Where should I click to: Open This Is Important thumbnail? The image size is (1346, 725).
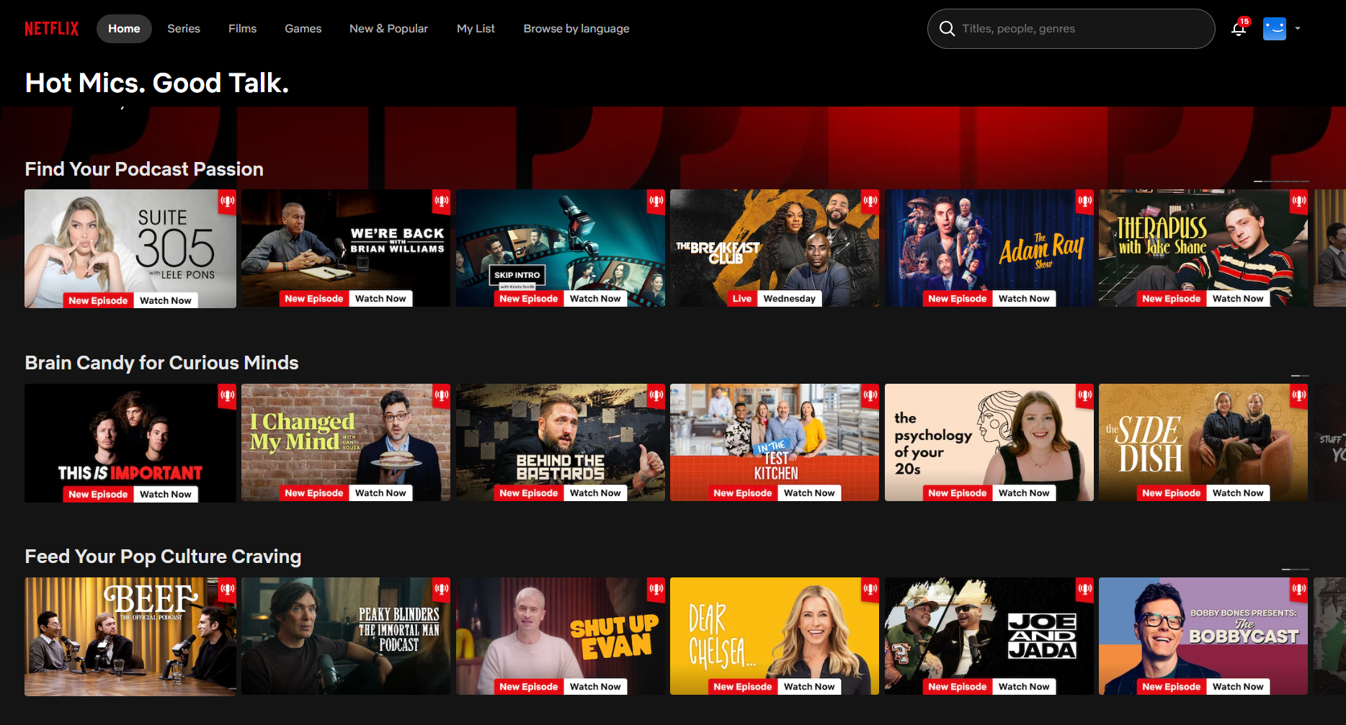[x=130, y=443]
